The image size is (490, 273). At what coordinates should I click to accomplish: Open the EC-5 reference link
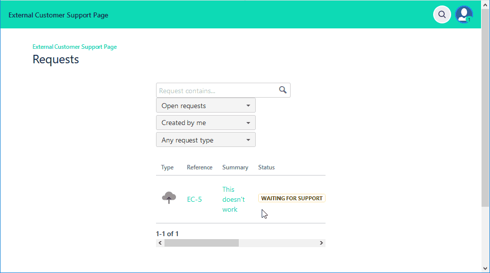tap(194, 199)
